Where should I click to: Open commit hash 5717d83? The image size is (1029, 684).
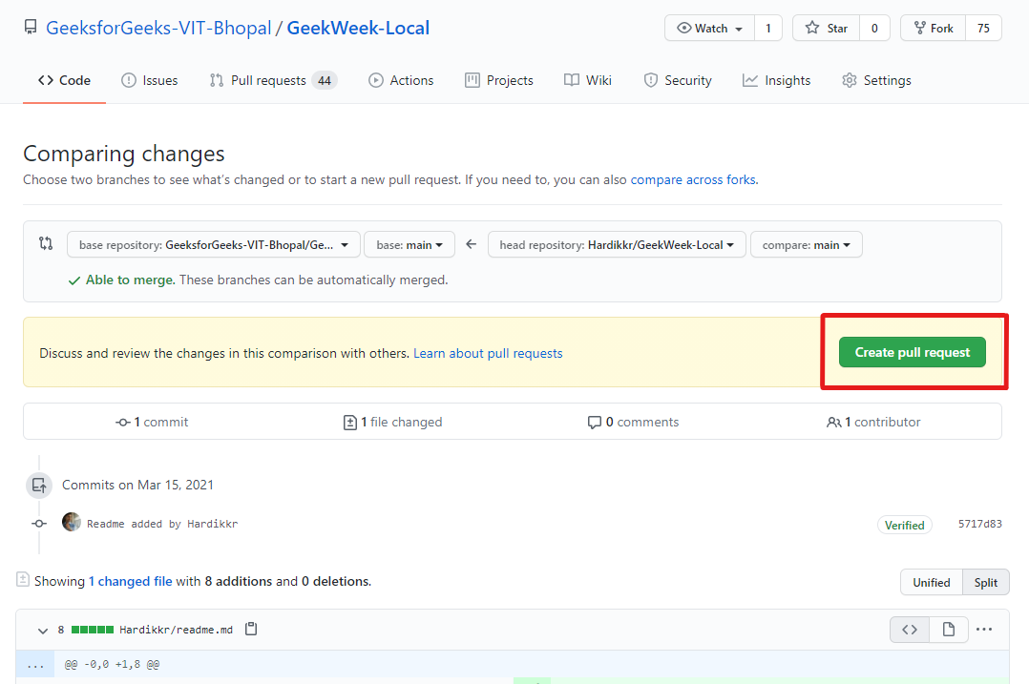pyautogui.click(x=979, y=524)
